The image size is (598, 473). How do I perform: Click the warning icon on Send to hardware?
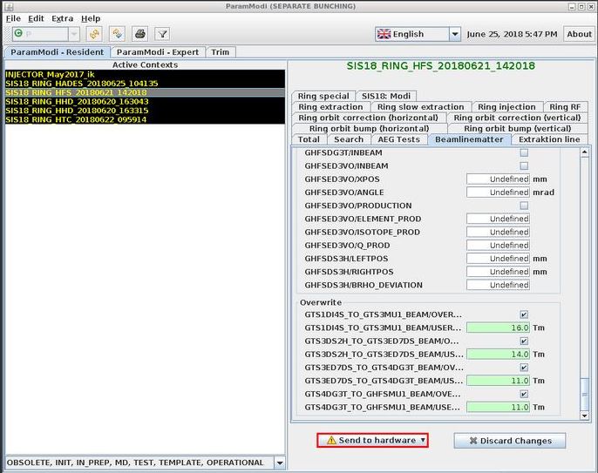tap(330, 441)
